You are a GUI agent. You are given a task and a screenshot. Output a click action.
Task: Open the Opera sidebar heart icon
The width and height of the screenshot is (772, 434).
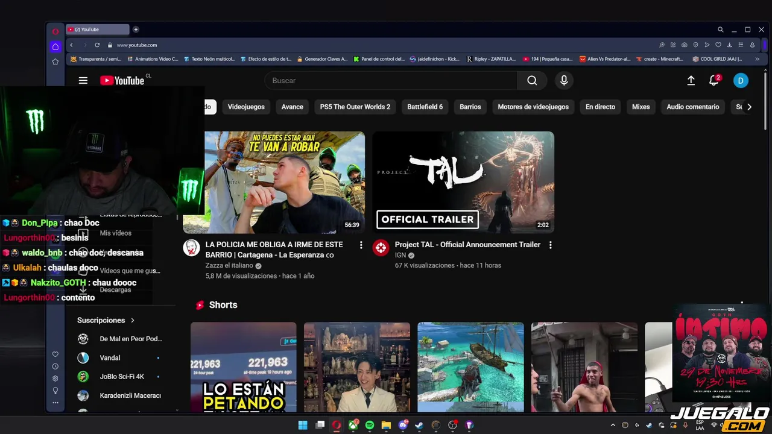pyautogui.click(x=55, y=354)
